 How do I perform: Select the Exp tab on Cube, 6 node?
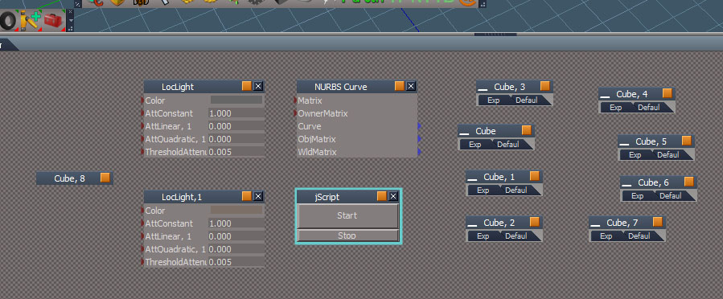(x=637, y=196)
